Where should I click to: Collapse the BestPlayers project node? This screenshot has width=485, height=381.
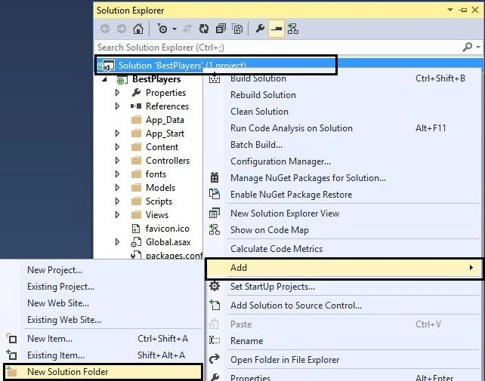point(104,79)
